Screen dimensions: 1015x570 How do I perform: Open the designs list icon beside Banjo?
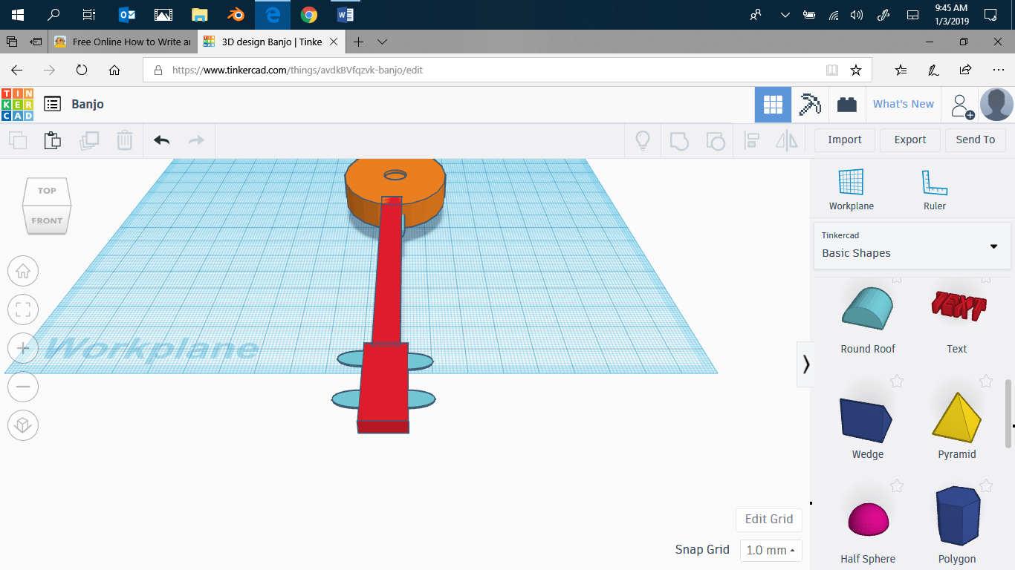pos(52,104)
